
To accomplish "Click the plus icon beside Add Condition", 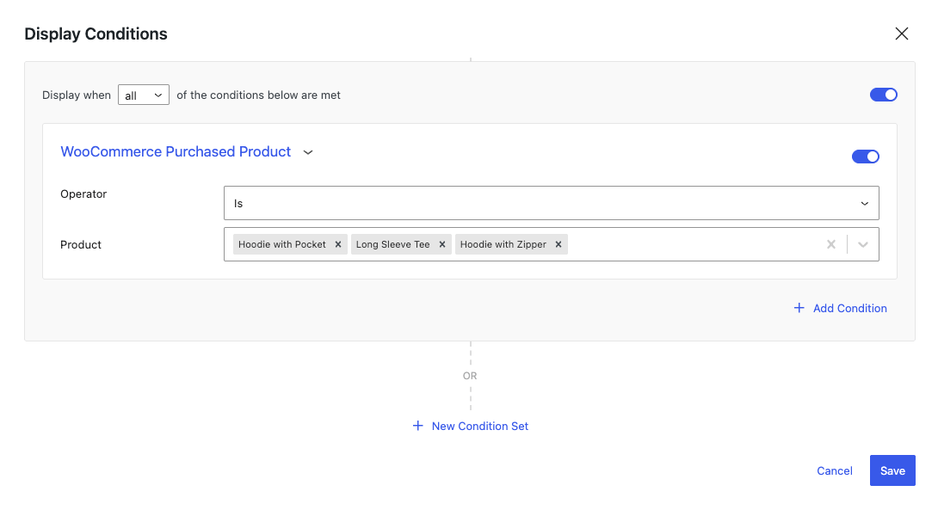I will click(x=799, y=308).
